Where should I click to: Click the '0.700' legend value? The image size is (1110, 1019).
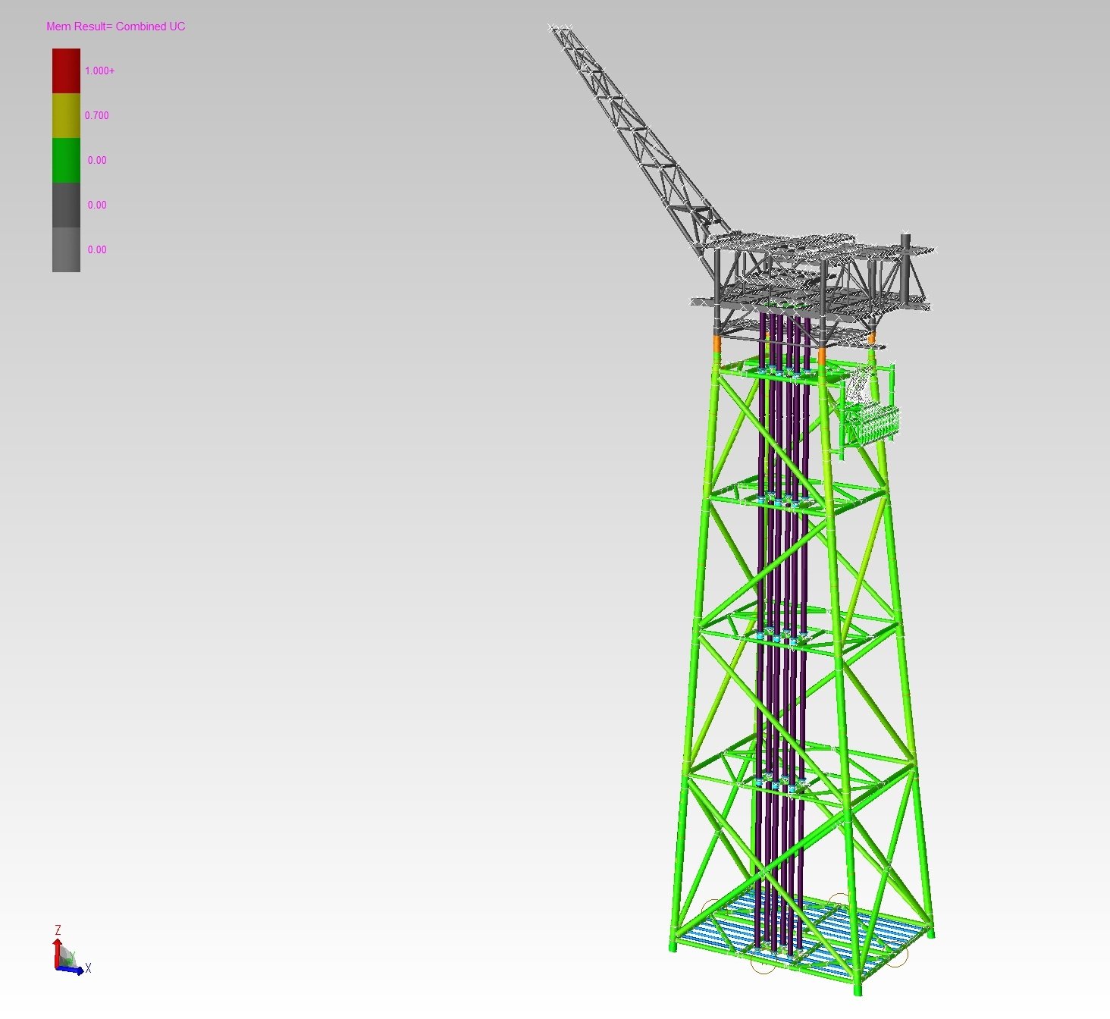(96, 116)
